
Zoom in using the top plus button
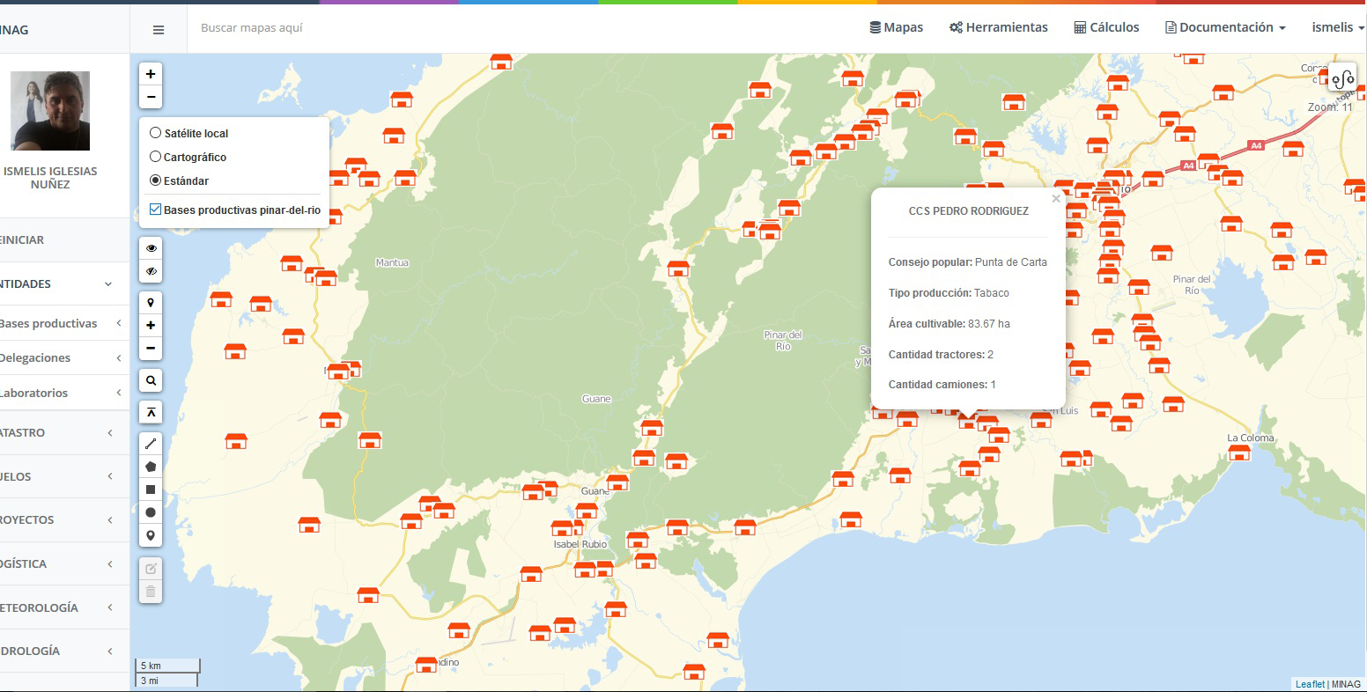pos(151,74)
